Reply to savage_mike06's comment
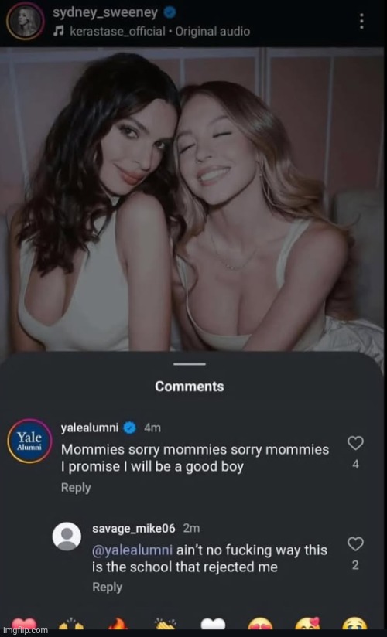 click(x=107, y=587)
